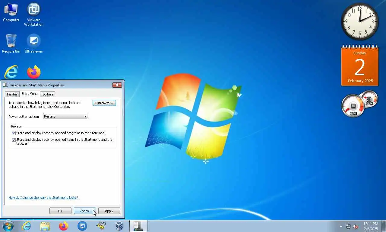Select the UltraViewer desktop icon
The height and width of the screenshot is (232, 386).
34,44
